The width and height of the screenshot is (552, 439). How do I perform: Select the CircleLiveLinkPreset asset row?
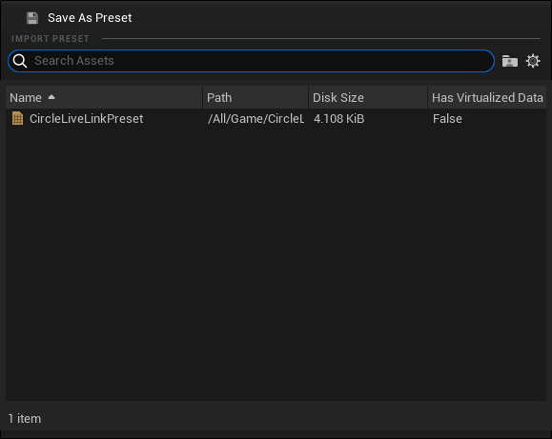click(276, 118)
